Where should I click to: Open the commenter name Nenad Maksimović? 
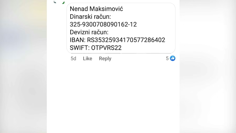click(96, 9)
